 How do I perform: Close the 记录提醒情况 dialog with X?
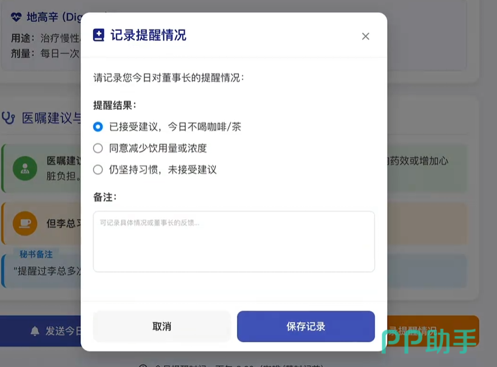click(366, 36)
